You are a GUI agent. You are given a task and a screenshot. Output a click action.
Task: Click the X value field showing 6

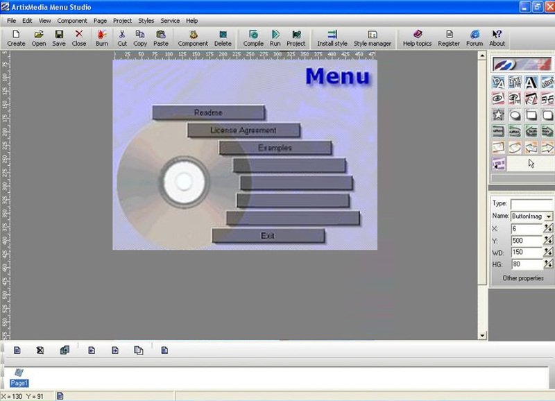527,229
